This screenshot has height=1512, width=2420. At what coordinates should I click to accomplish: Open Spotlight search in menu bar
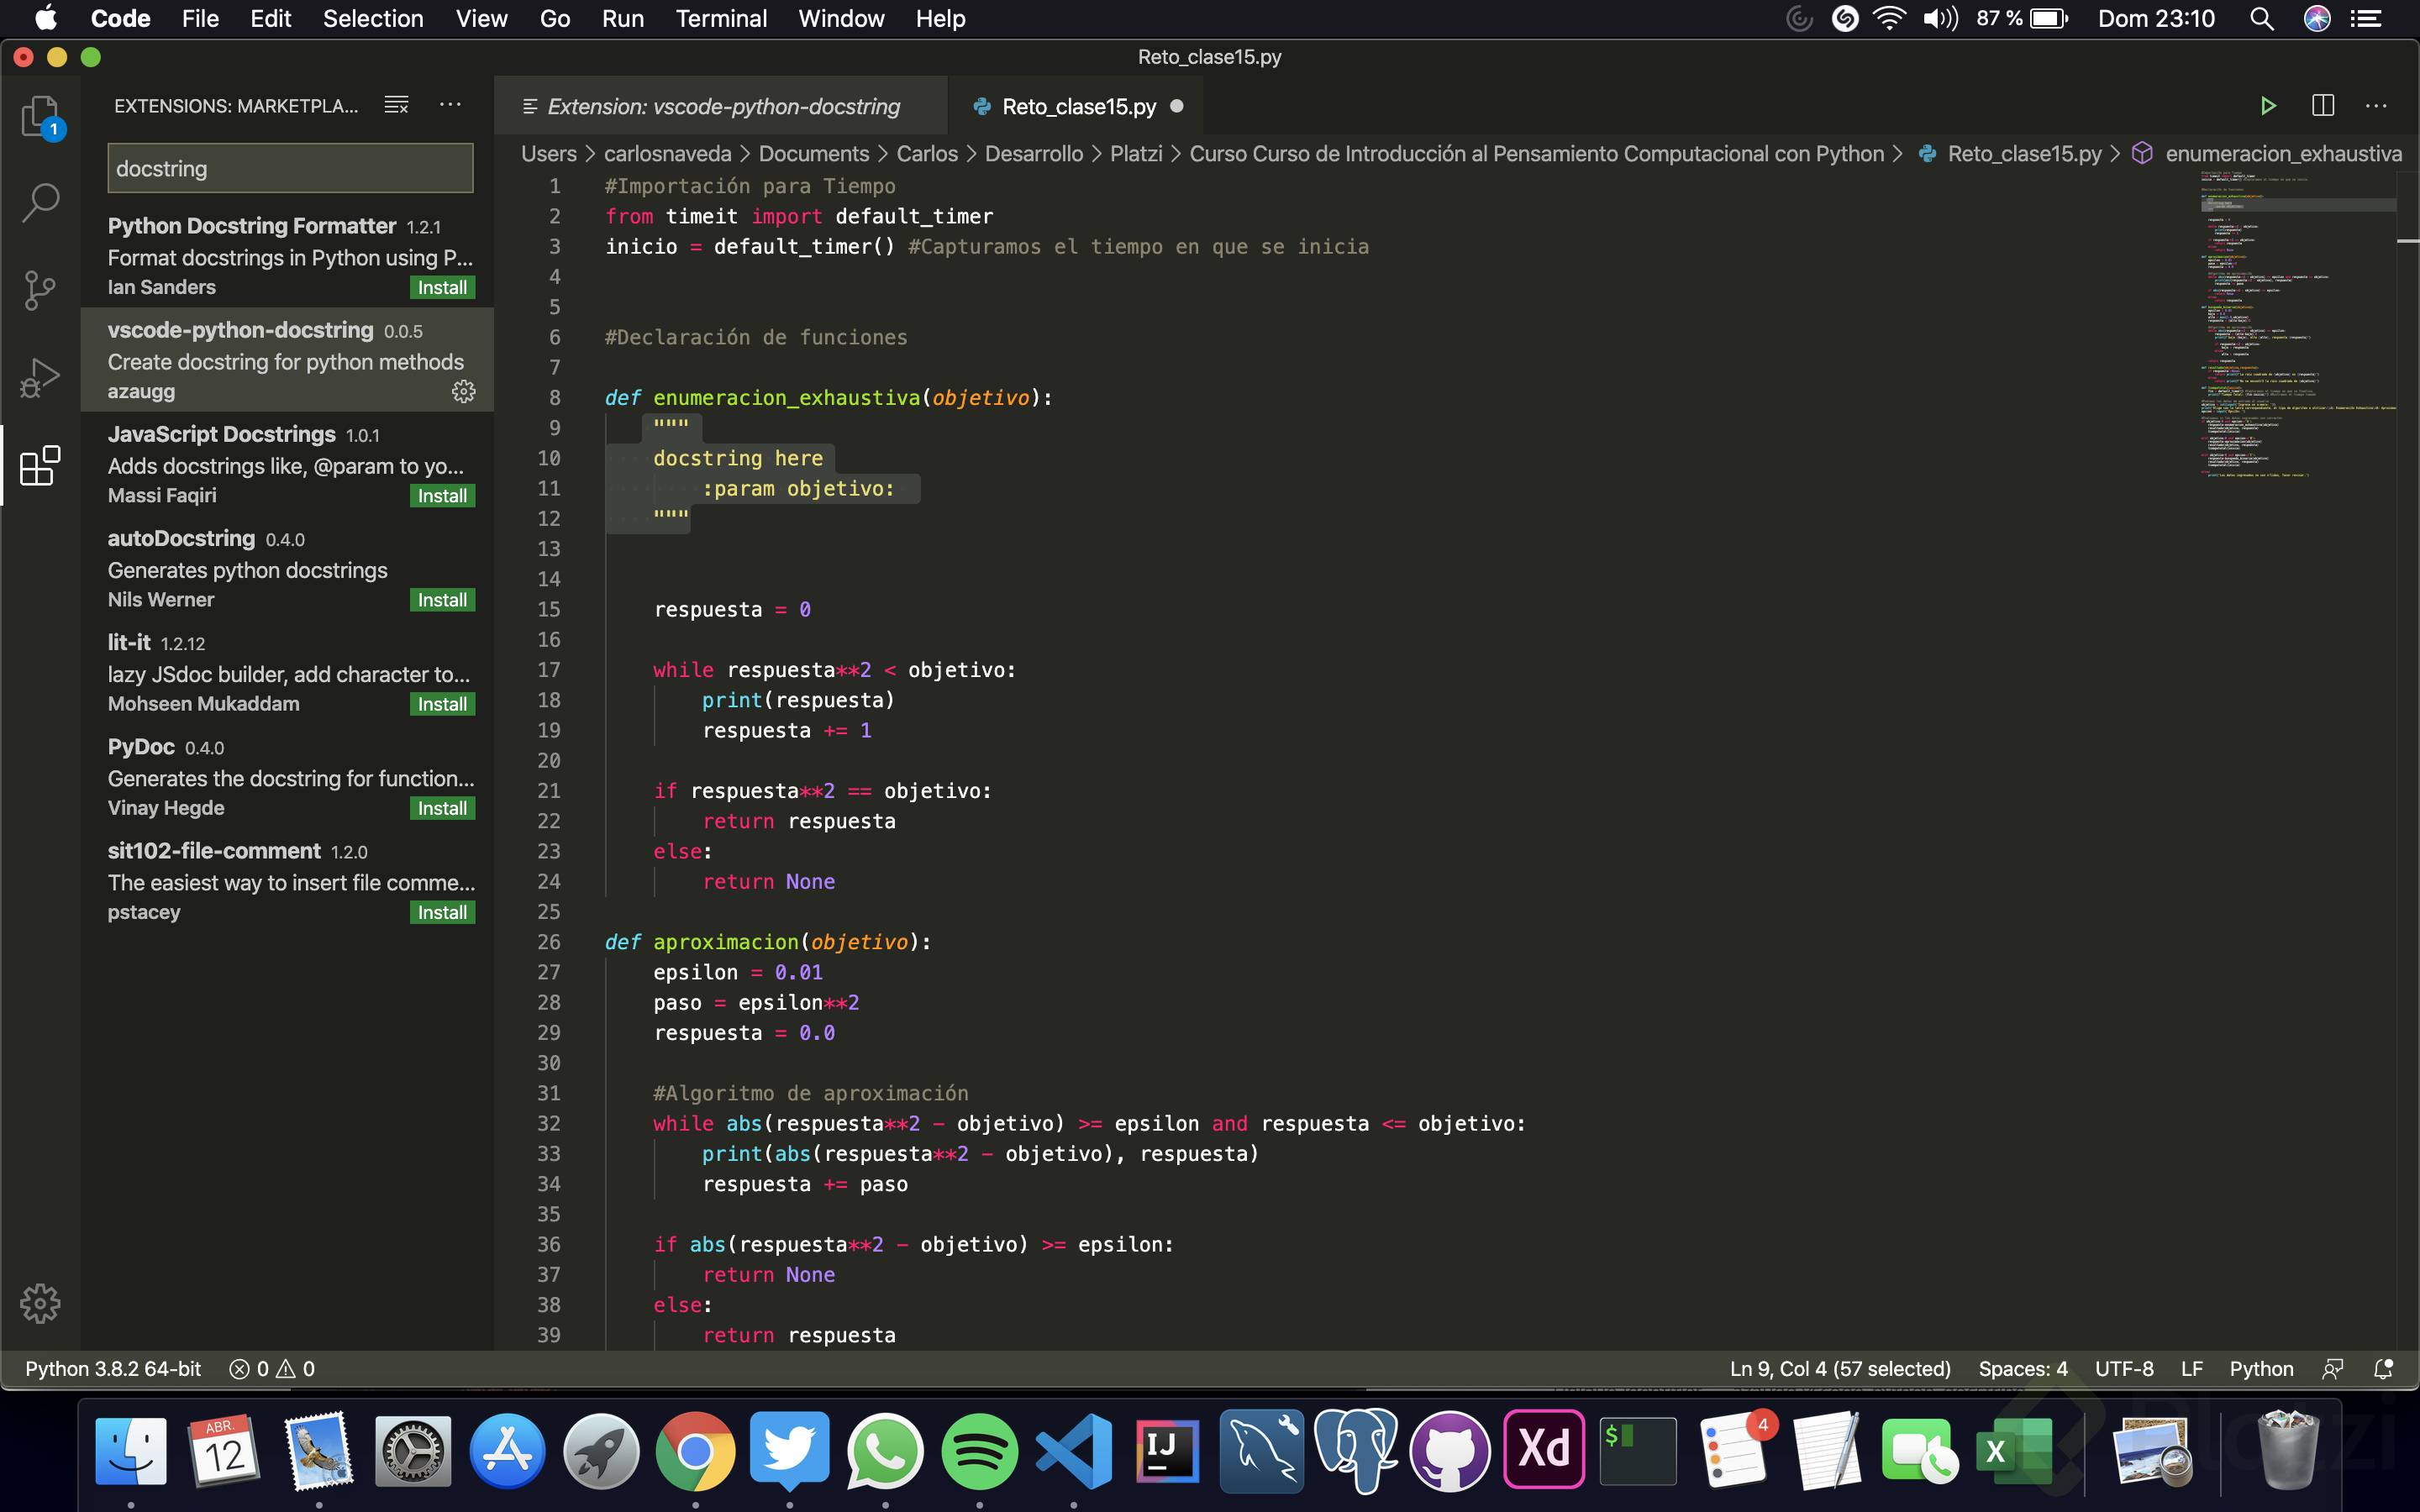[2261, 19]
